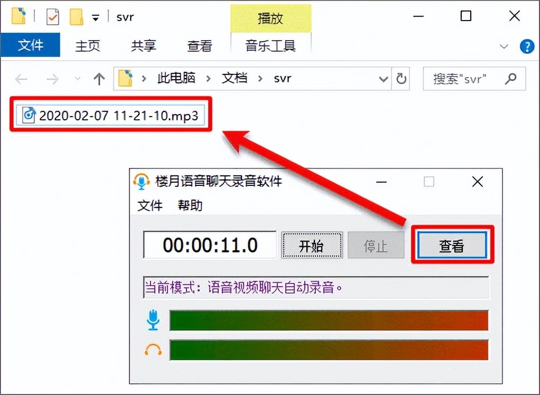Click the microphone level icon
The height and width of the screenshot is (395, 540).
pos(153,320)
